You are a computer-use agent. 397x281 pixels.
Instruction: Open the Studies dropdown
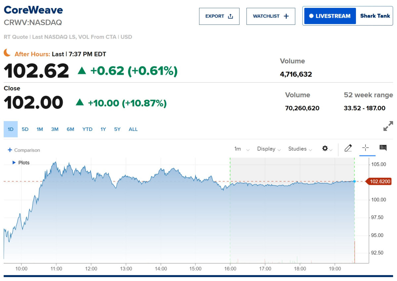pos(300,149)
